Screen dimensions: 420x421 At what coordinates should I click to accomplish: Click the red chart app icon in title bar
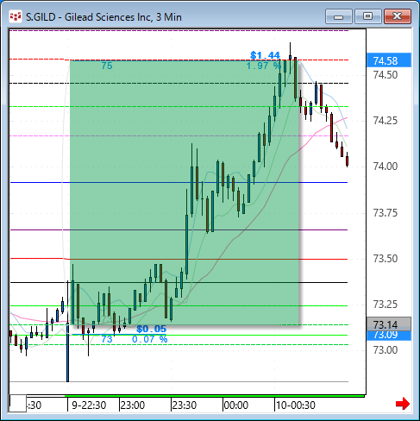(x=16, y=16)
